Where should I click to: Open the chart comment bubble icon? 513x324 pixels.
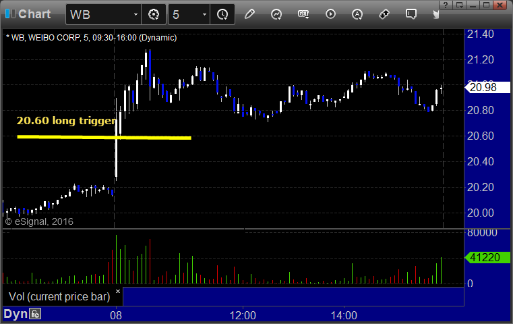click(411, 14)
